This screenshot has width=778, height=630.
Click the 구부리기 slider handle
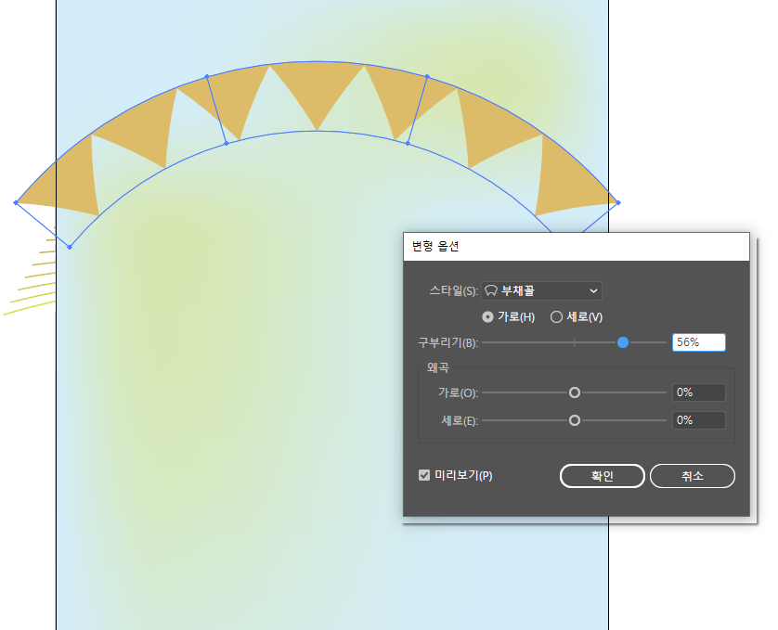pos(623,342)
